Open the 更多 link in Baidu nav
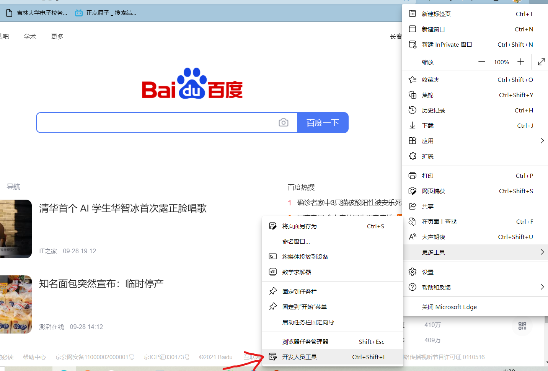 pos(57,36)
